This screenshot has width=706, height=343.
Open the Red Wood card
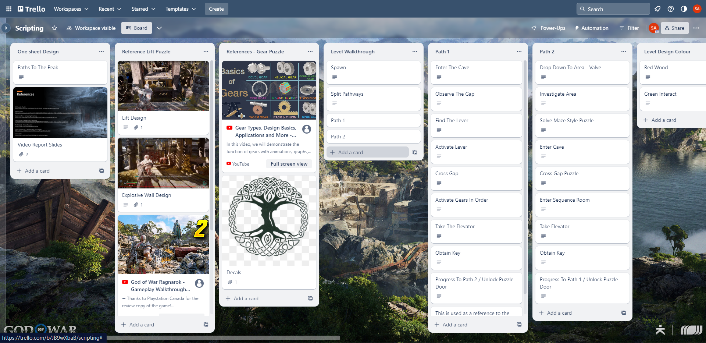[x=673, y=73]
